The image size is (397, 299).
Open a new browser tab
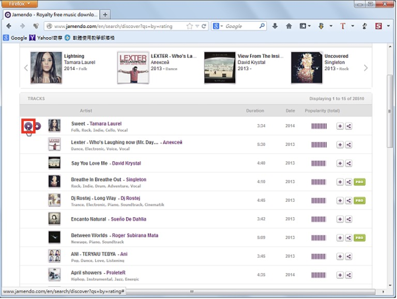click(105, 14)
